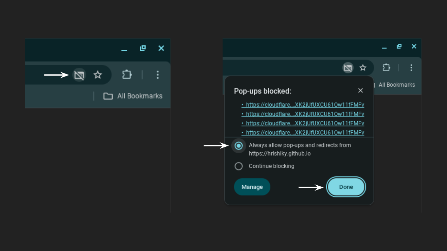Open Extensions puzzle icon in left panel
Viewport: 447px width, 251px height.
[x=127, y=75]
